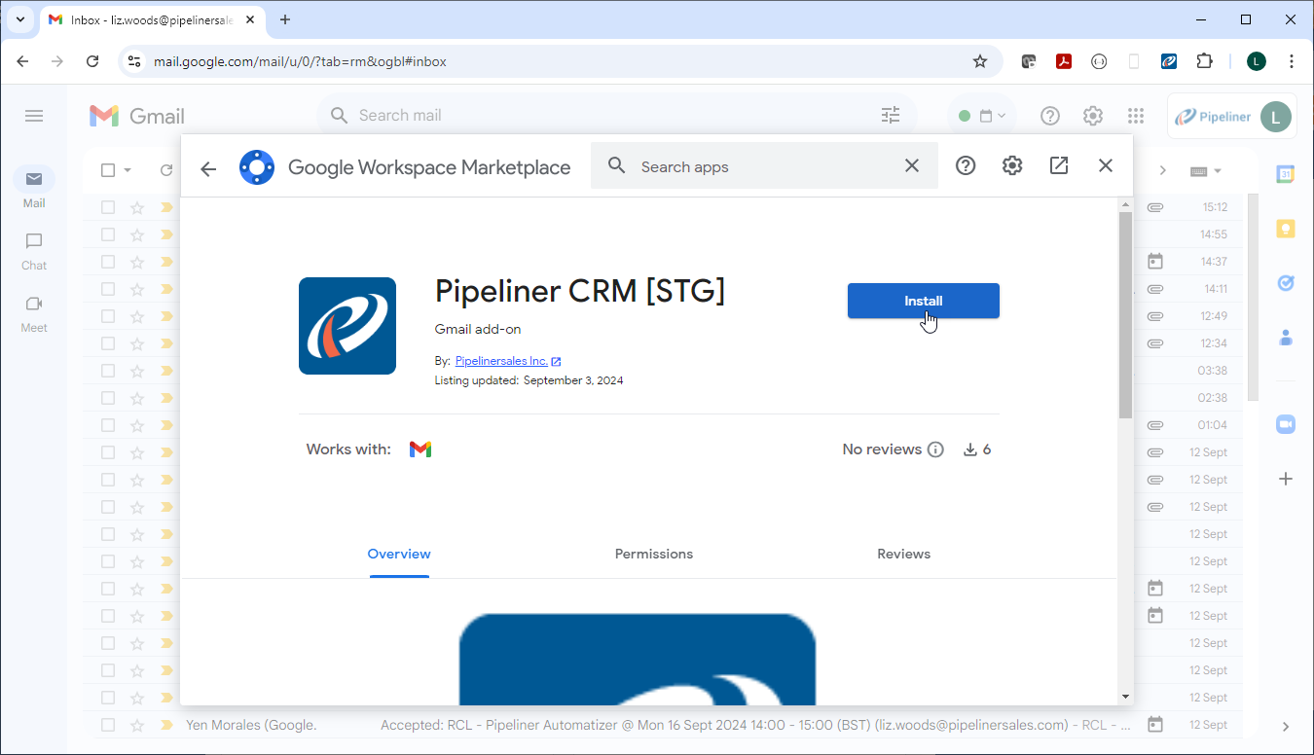Open Google apps grid launcher
The width and height of the screenshot is (1314, 755).
pos(1135,116)
